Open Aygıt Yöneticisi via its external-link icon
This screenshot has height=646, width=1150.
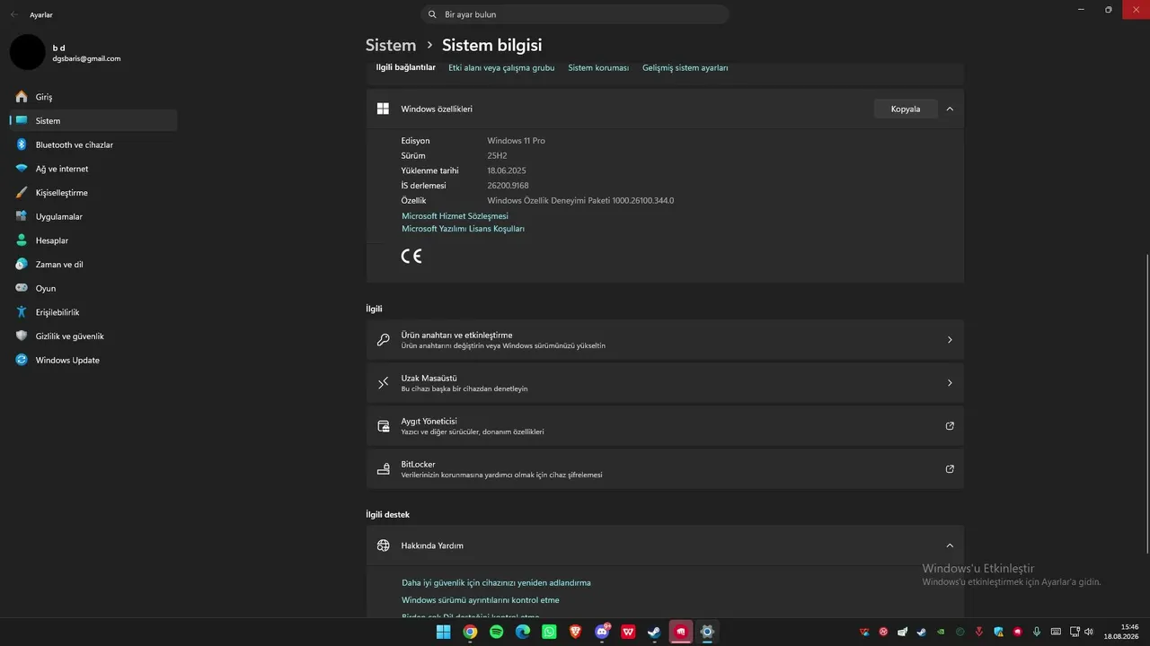pos(950,426)
